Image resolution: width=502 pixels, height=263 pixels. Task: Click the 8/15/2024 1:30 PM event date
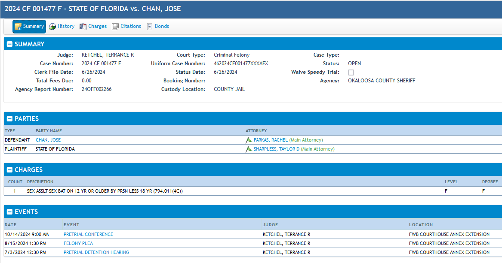click(x=26, y=243)
